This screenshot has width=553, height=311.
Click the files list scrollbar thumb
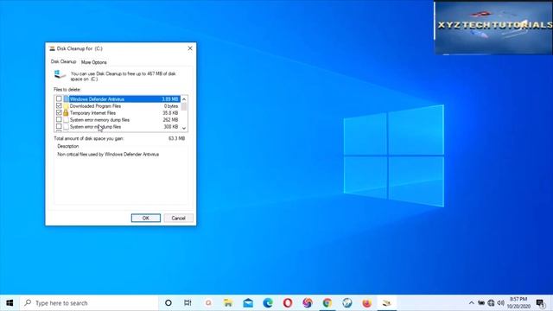pyautogui.click(x=184, y=106)
